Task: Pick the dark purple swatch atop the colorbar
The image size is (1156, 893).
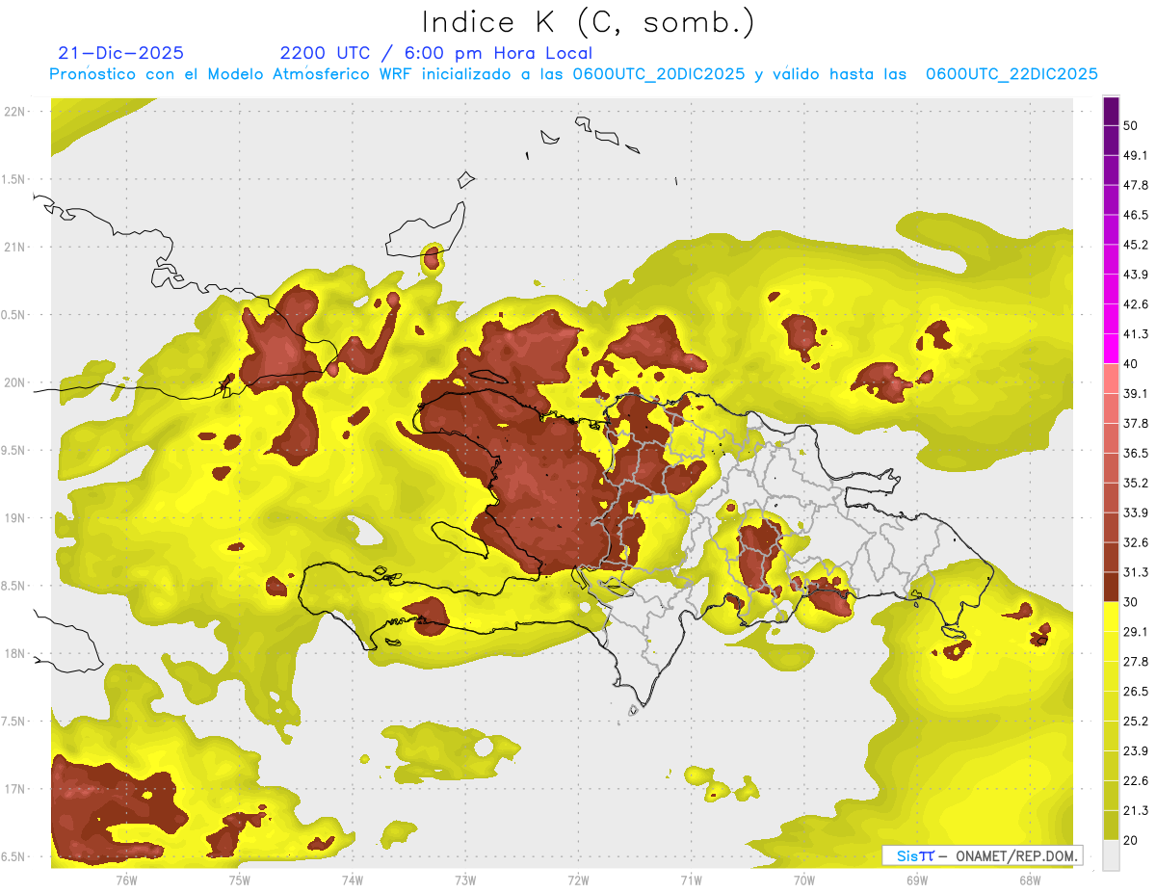Action: click(x=1112, y=111)
